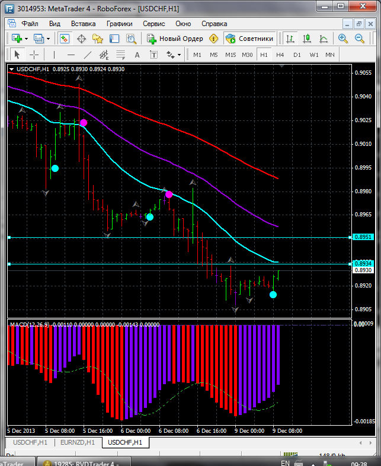Expand the profiles dropdown arrow
The image size is (381, 466).
pyautogui.click(x=49, y=39)
